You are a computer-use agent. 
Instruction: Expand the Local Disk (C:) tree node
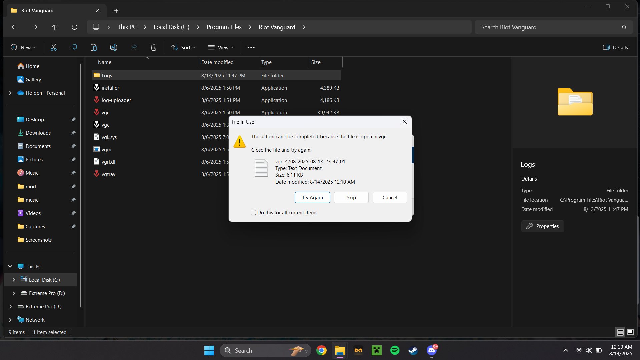pos(14,280)
